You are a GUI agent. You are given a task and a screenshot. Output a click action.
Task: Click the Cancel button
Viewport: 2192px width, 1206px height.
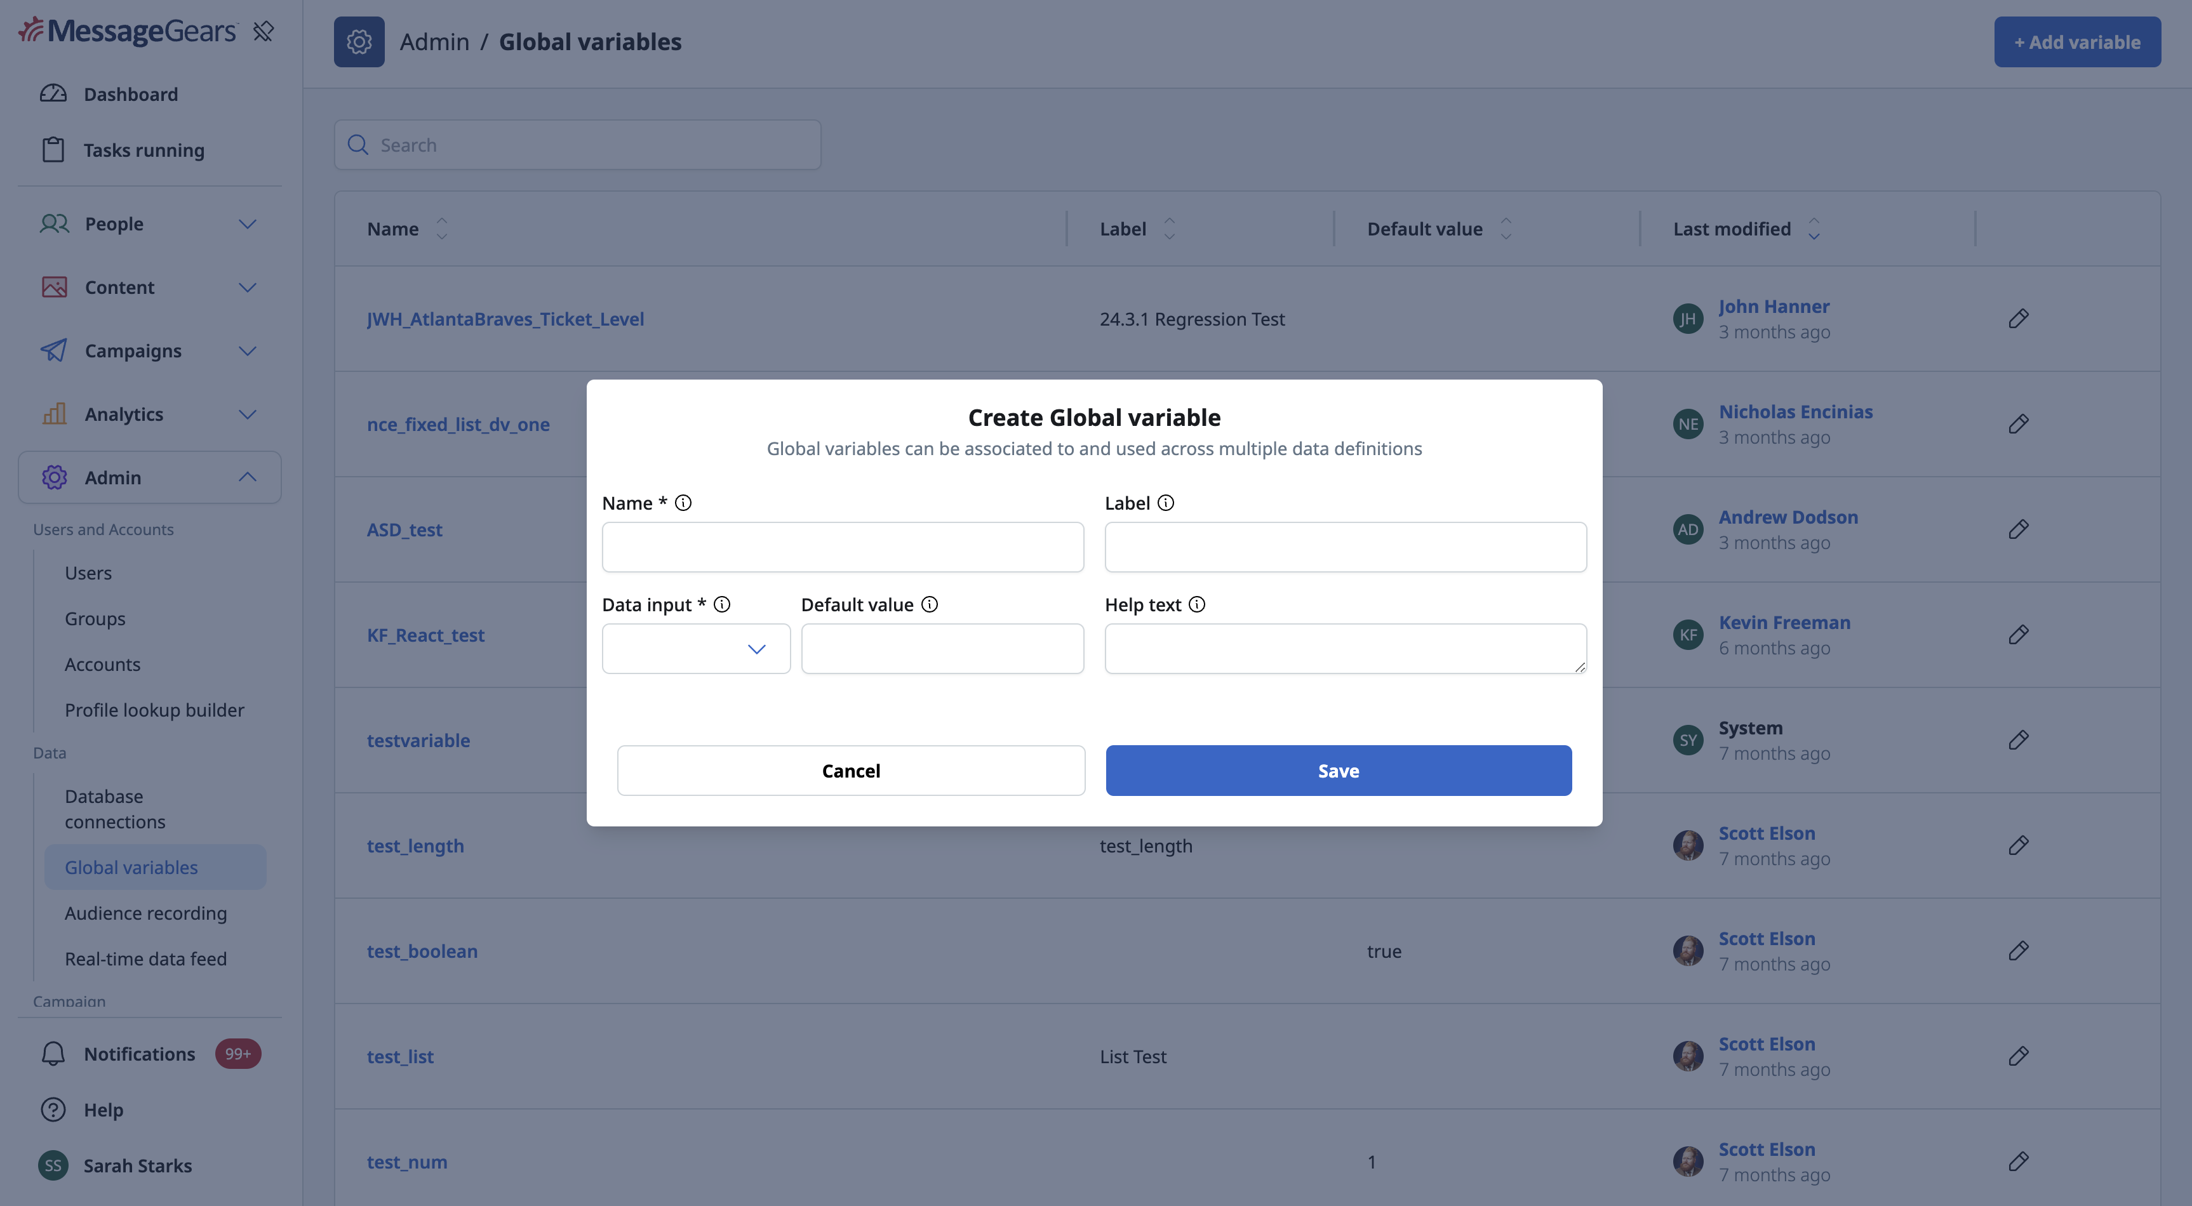[x=851, y=771]
